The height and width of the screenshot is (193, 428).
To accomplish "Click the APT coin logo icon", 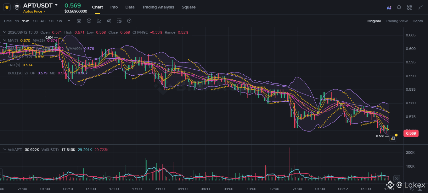I will point(17,7).
